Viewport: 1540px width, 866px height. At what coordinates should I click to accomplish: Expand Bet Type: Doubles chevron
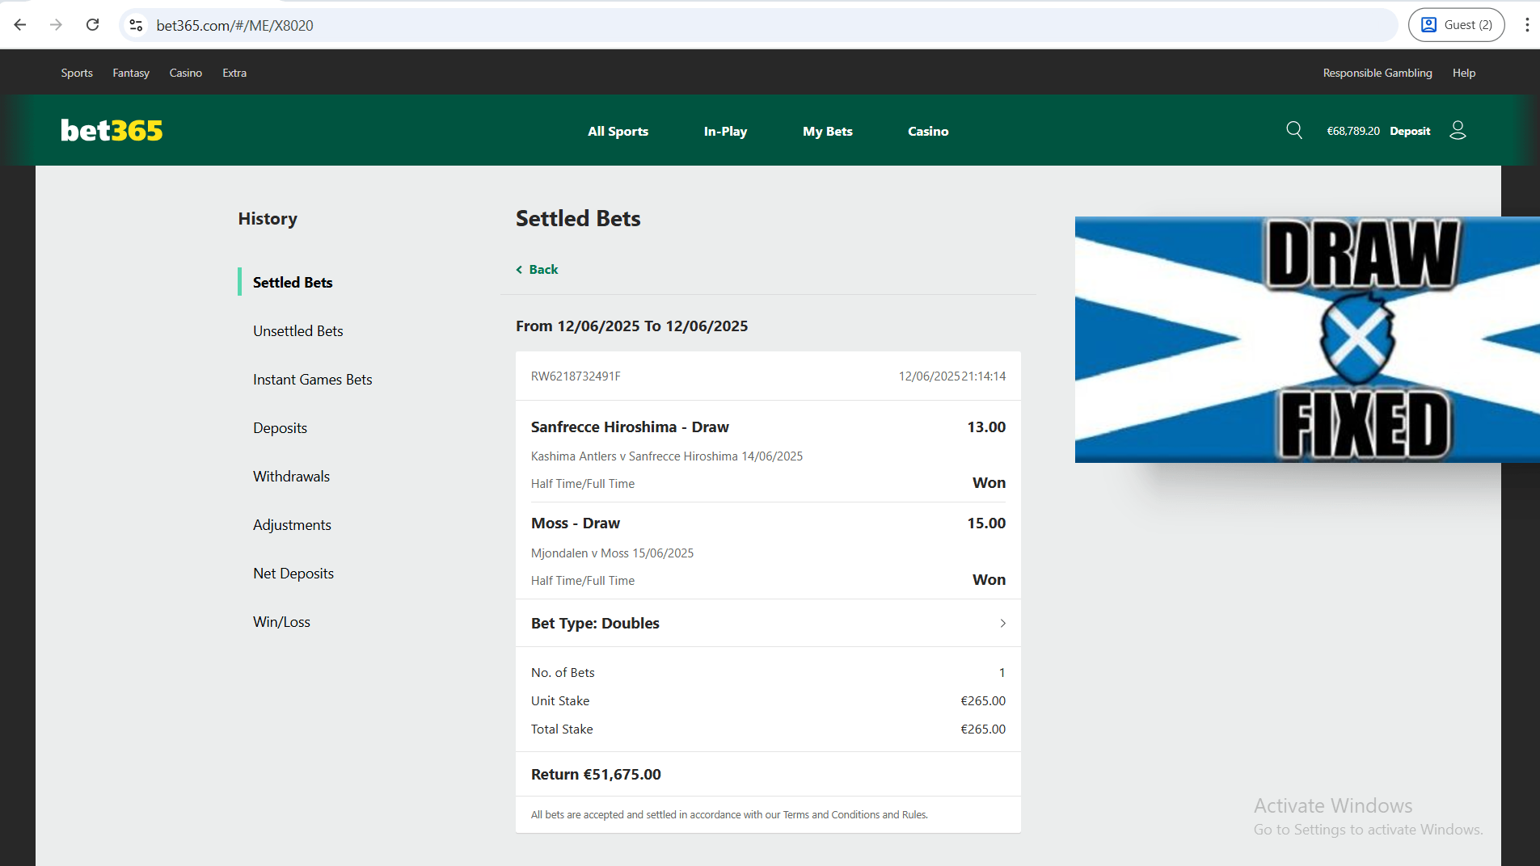[1002, 624]
